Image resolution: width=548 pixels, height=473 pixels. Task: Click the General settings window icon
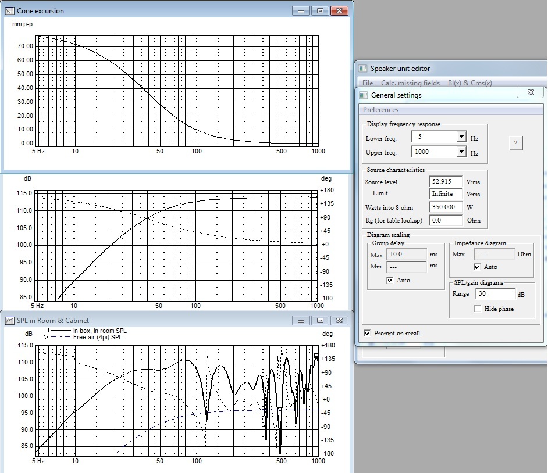coord(362,95)
